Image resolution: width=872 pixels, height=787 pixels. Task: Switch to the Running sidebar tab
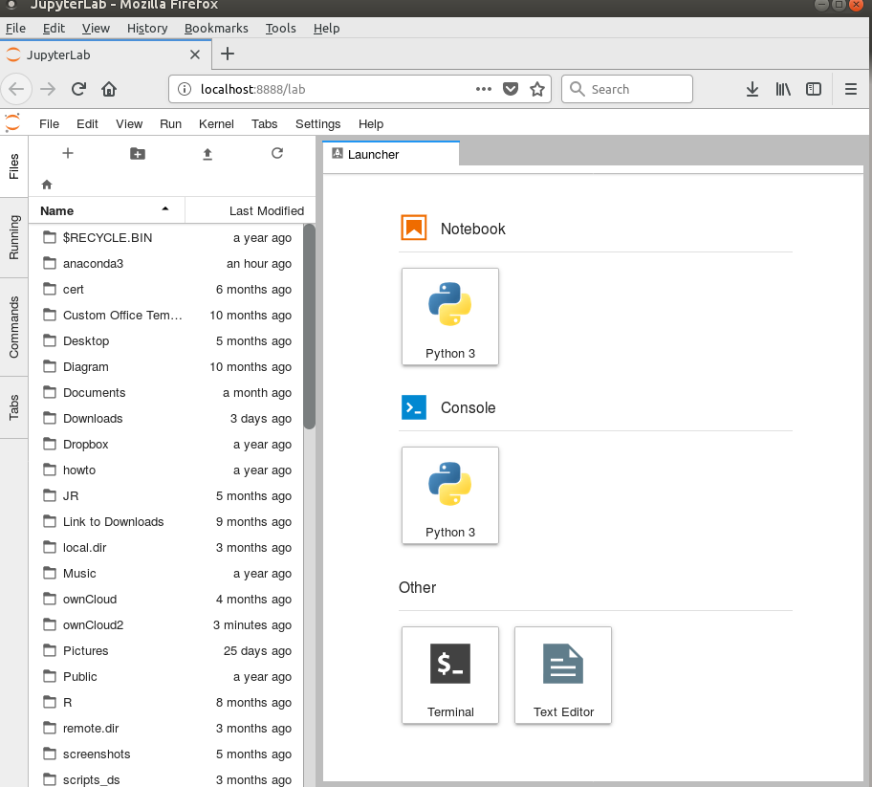(14, 237)
